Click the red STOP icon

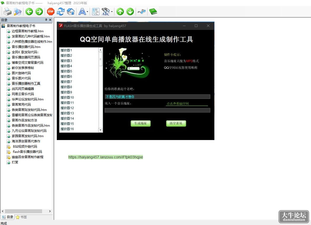[x=50, y=12]
